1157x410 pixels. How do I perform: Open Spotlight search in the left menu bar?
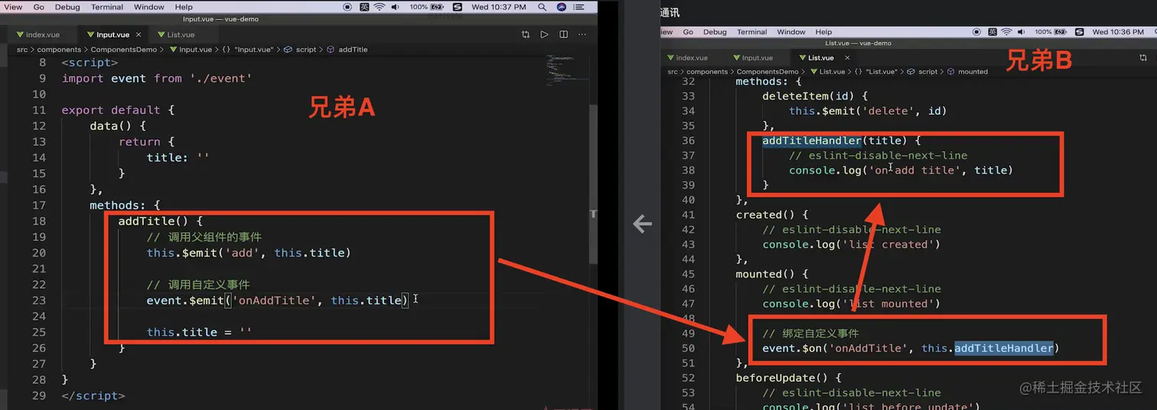pyautogui.click(x=543, y=7)
